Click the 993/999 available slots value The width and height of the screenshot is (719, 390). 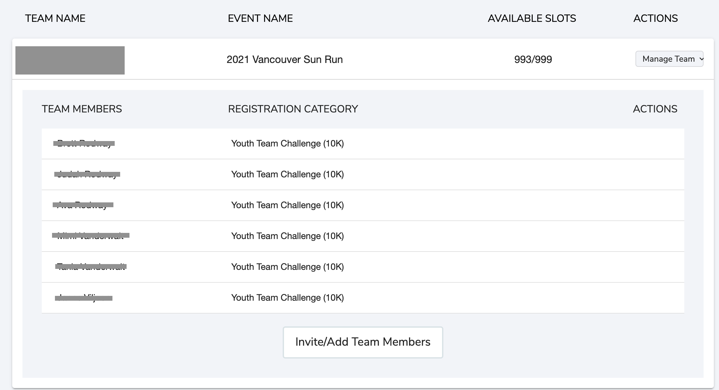tap(533, 59)
